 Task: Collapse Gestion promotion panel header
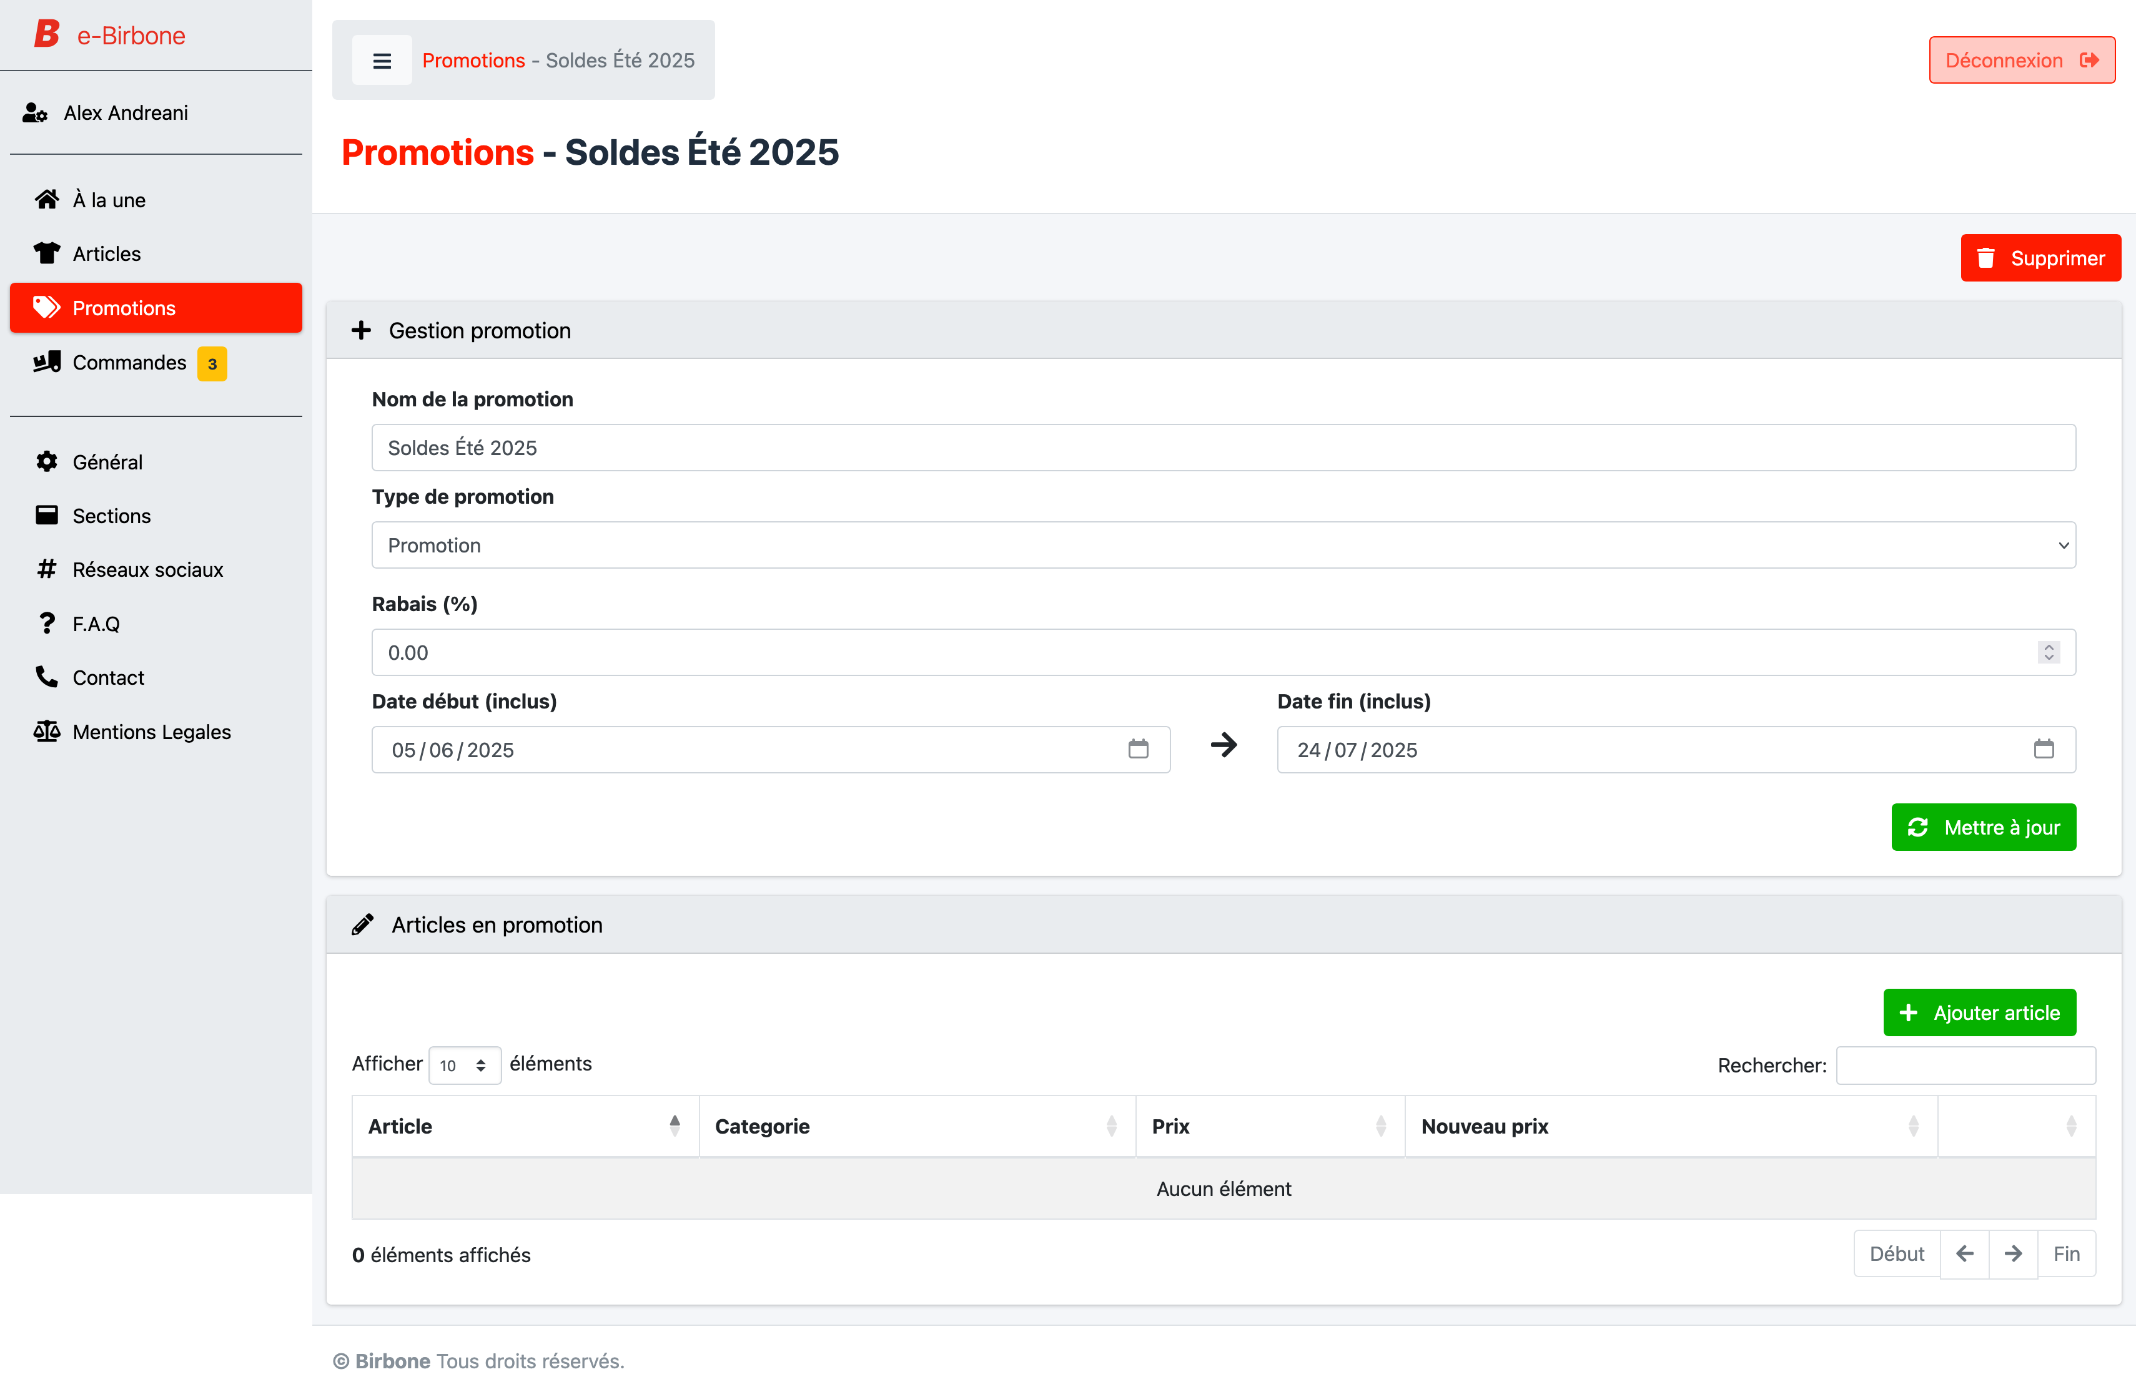(1224, 330)
